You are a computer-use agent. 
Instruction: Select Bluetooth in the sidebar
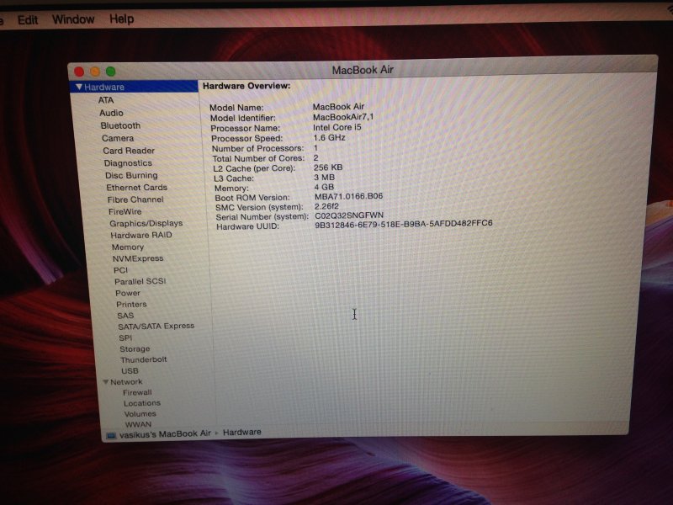point(120,125)
